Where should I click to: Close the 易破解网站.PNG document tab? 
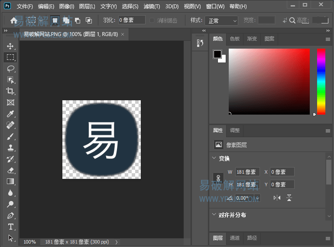(x=123, y=34)
